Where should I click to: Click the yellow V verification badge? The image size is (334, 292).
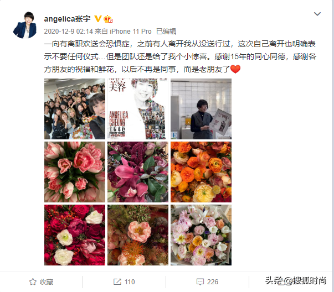(98, 19)
